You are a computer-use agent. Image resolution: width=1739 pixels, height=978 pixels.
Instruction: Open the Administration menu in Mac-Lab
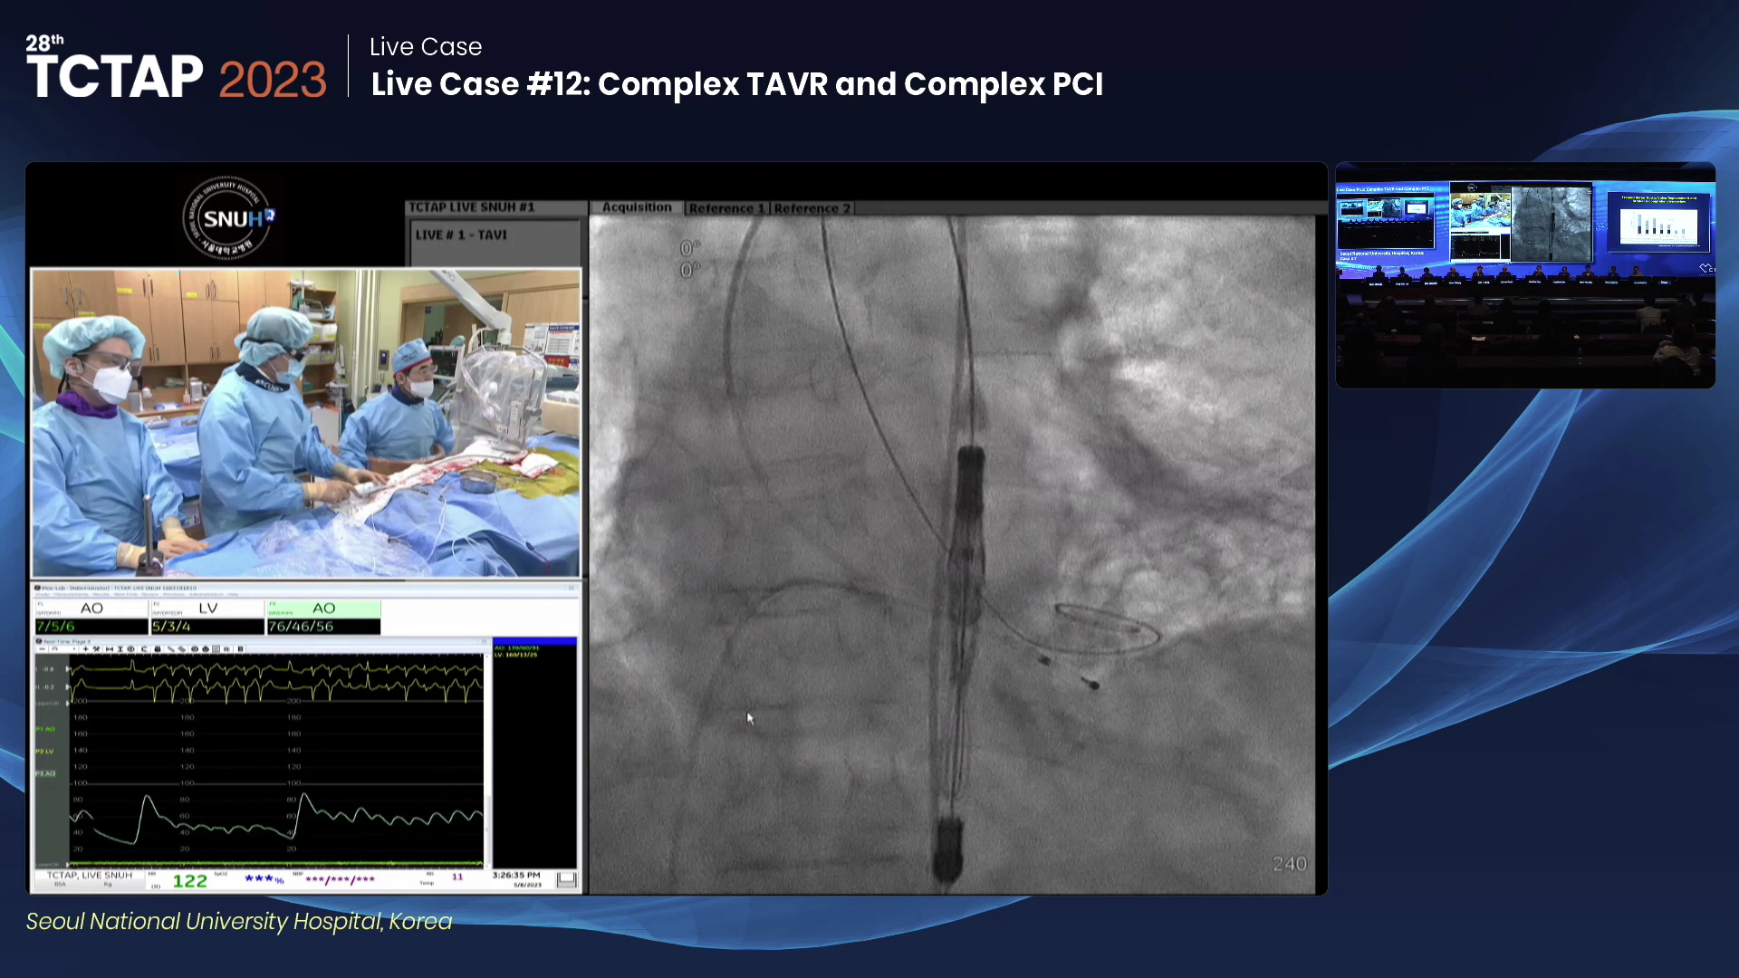(207, 594)
